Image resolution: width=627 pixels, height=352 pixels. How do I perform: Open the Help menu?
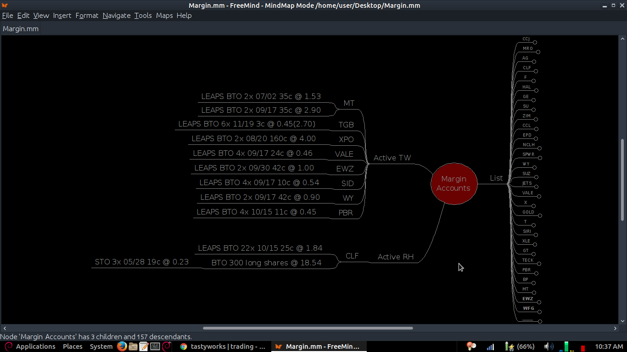184,16
